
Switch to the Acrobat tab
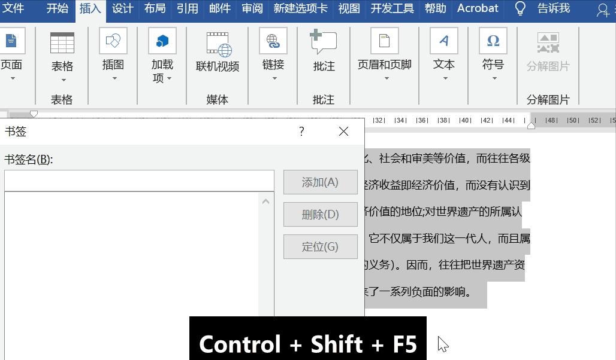coord(477,9)
